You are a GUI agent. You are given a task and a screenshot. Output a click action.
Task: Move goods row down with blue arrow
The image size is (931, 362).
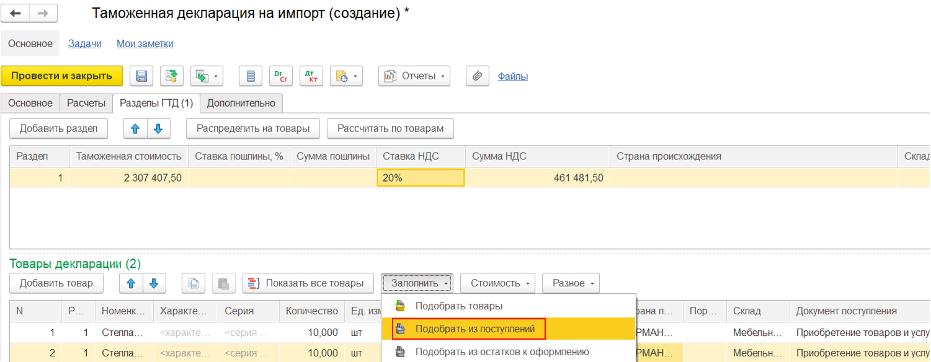(154, 283)
